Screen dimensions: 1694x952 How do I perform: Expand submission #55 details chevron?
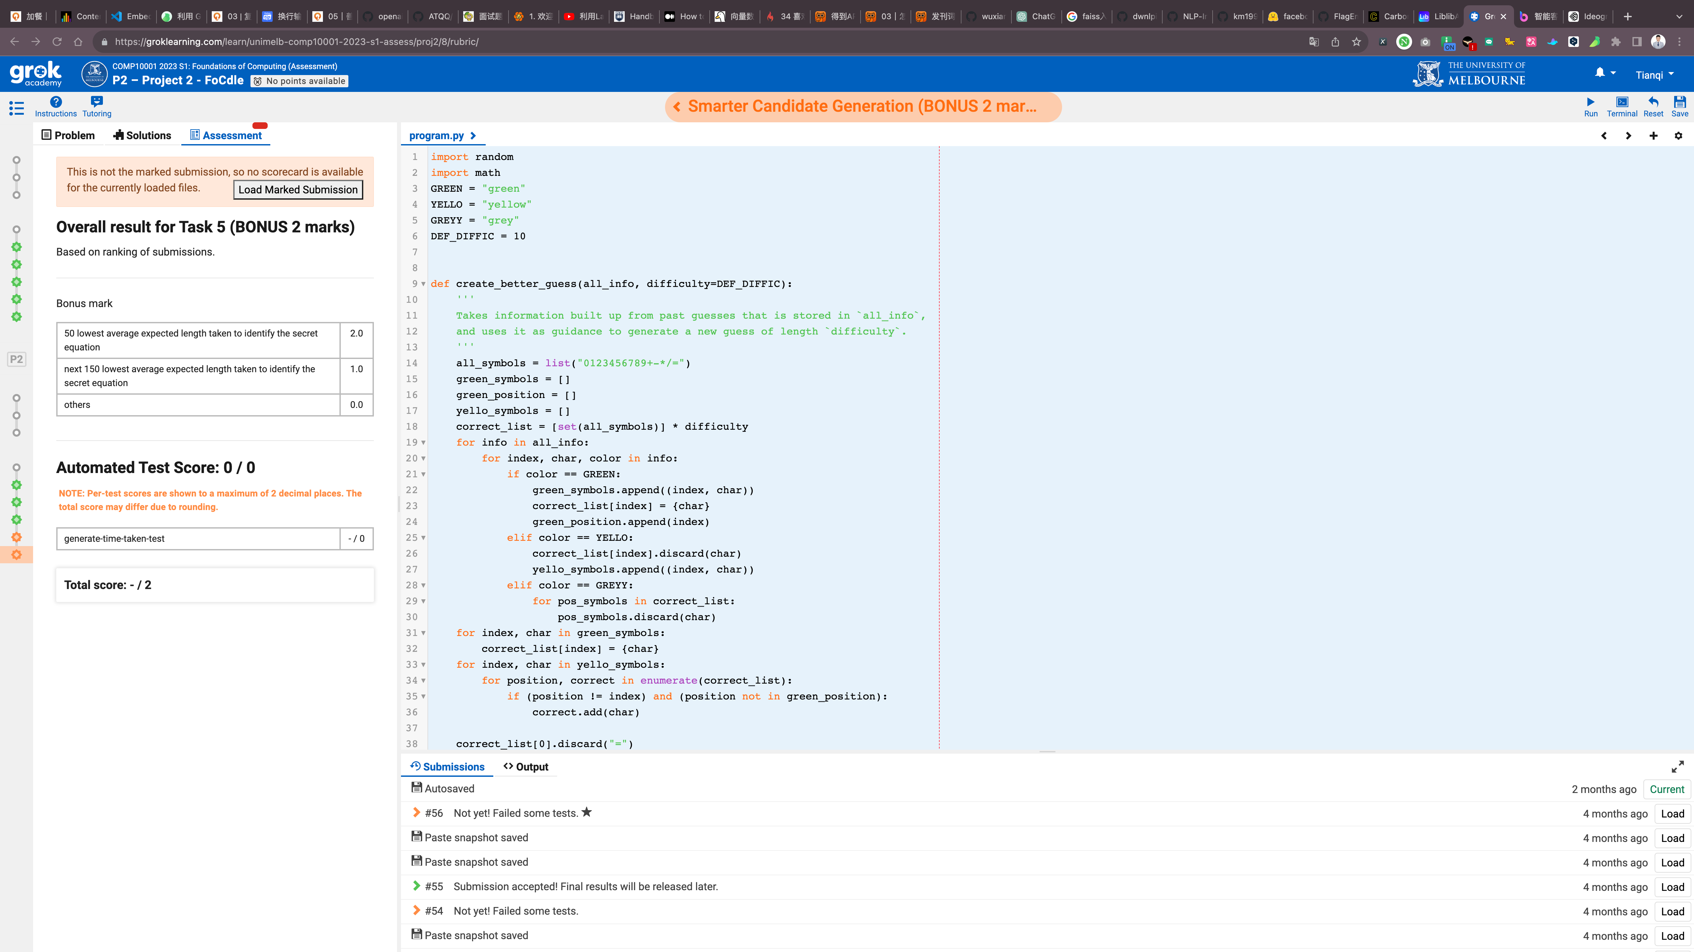pos(416,886)
